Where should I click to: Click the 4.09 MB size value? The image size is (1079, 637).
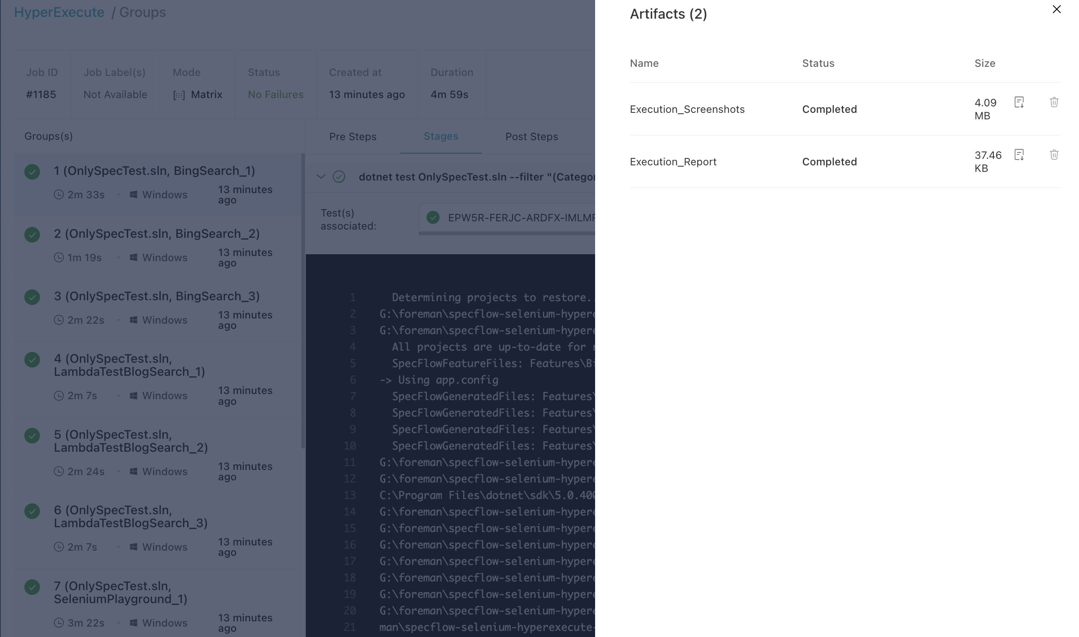[x=985, y=109]
